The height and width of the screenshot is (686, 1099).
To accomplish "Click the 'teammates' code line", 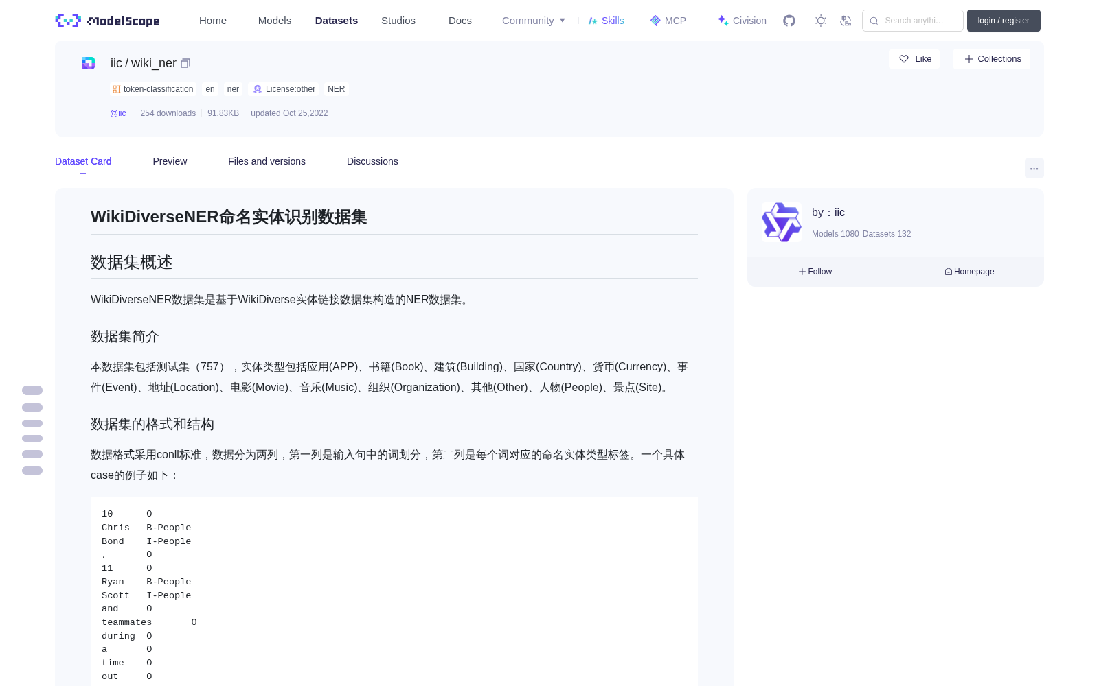I will (x=149, y=622).
